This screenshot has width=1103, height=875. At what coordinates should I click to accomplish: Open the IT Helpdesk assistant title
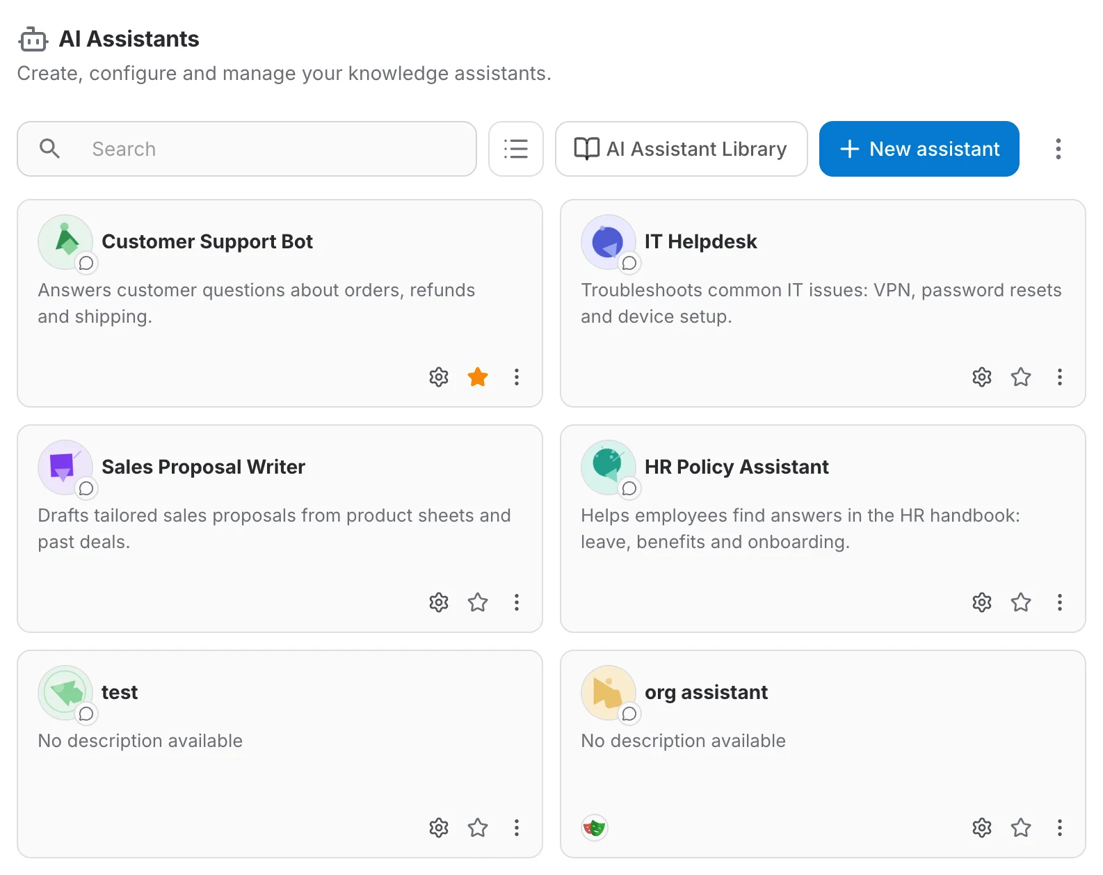pos(701,241)
